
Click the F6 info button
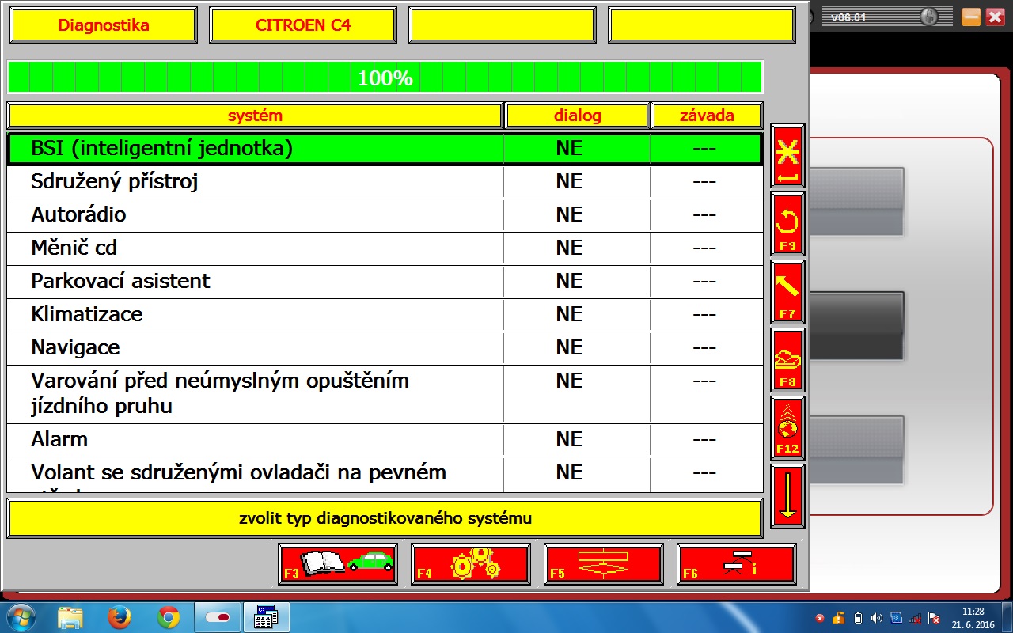737,564
